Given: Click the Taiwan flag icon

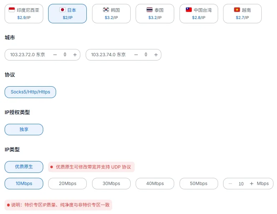Looking at the screenshot, I should point(189,10).
